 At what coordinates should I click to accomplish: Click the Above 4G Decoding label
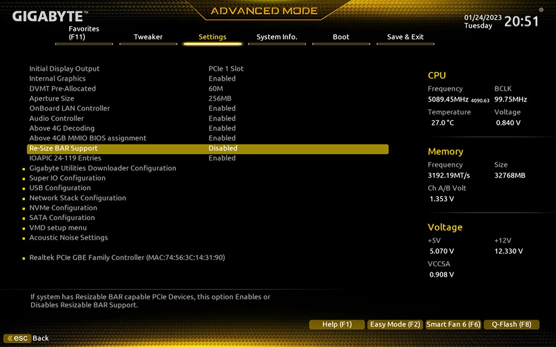click(62, 128)
